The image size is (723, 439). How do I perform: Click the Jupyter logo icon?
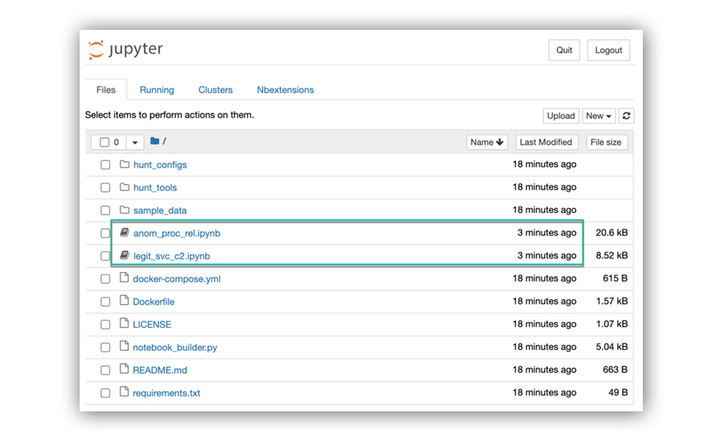click(x=96, y=50)
